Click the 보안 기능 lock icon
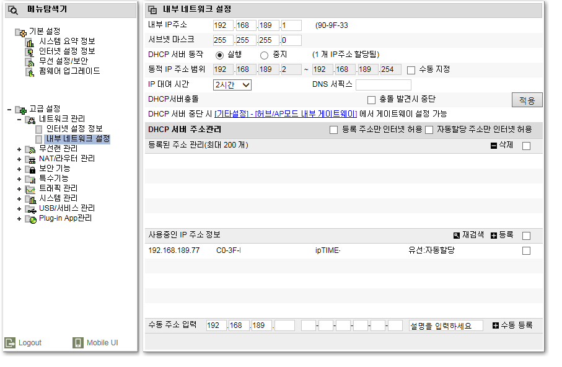 tap(30, 169)
